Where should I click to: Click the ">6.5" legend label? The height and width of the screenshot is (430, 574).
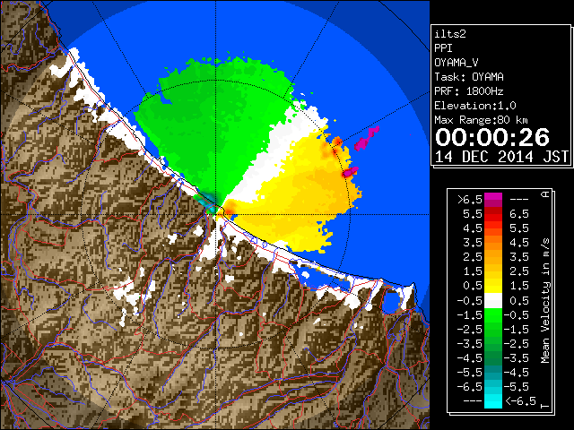click(x=470, y=200)
